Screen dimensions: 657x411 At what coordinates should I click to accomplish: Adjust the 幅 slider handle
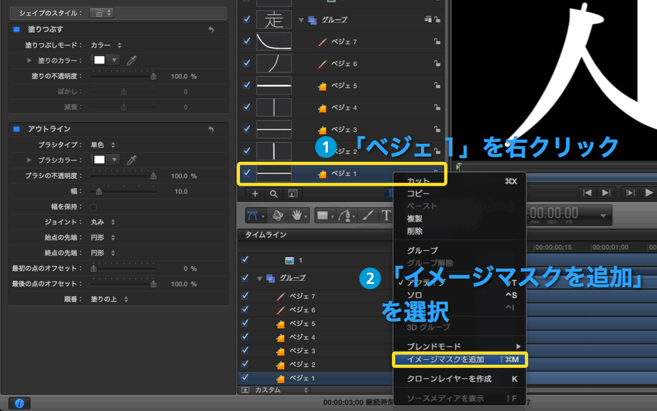point(99,191)
